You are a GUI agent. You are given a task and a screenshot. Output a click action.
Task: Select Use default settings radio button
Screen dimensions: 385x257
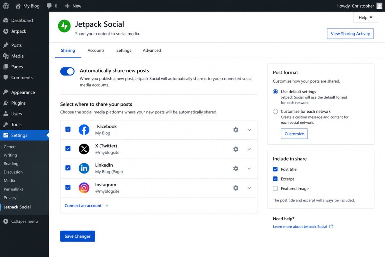(275, 92)
